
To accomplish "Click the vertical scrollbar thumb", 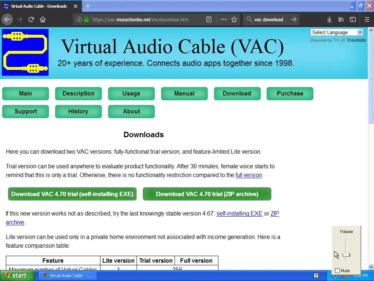I will coord(371,78).
